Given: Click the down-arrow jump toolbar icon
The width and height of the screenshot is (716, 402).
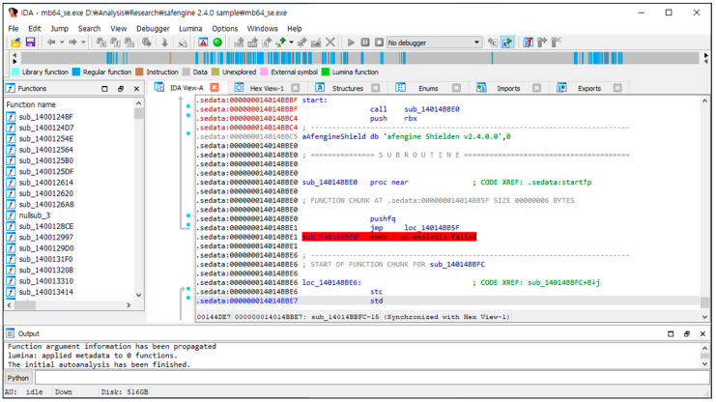Looking at the screenshot, I should 164,43.
